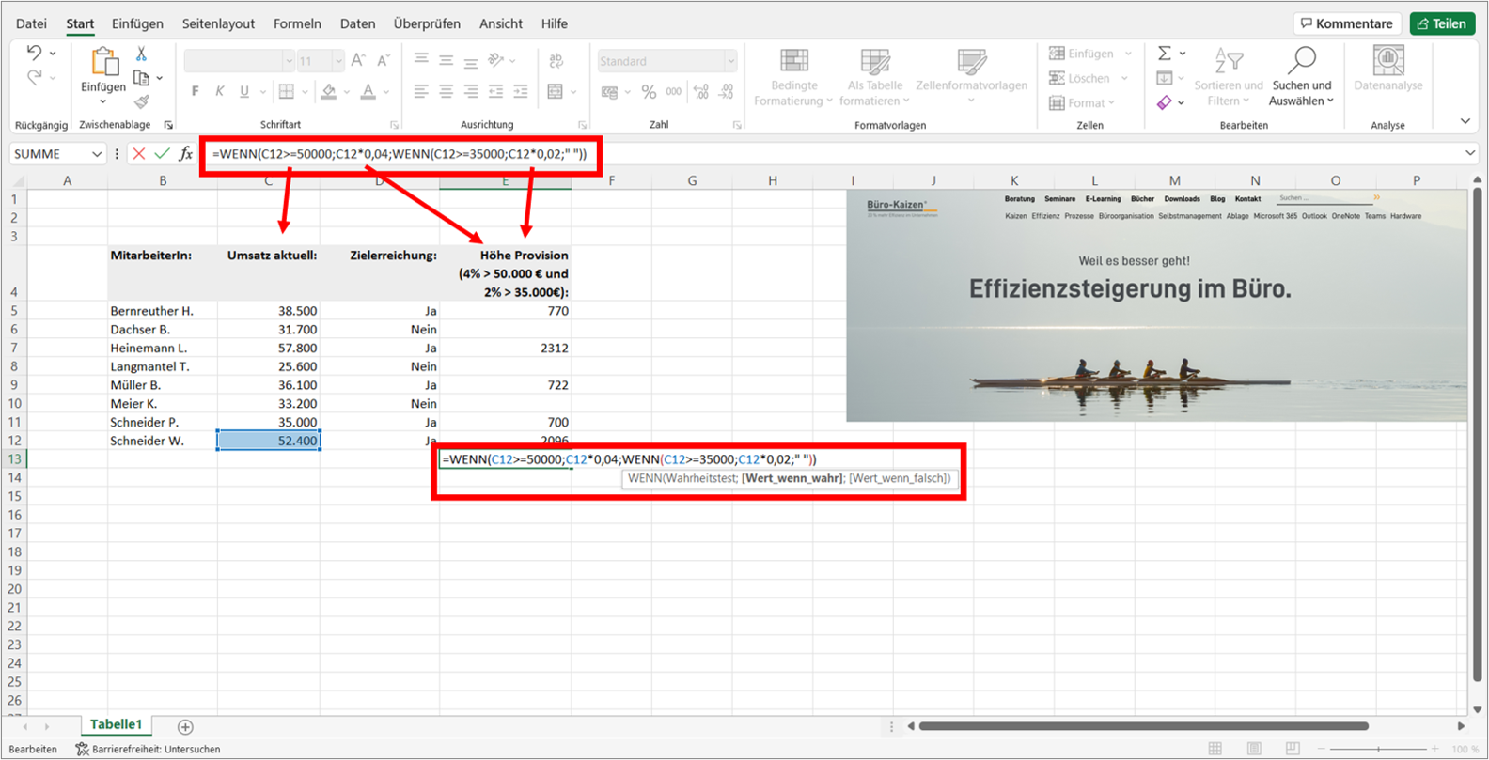The image size is (1489, 760).
Task: Click the AutoSum sigma icon
Action: click(x=1165, y=54)
